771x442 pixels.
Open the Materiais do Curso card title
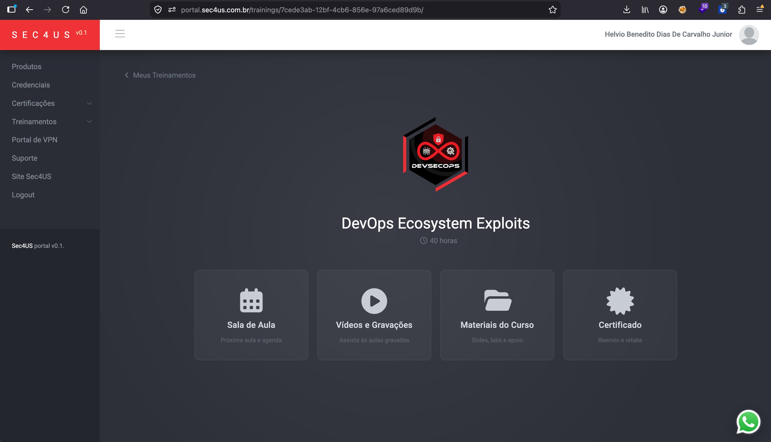(x=497, y=325)
